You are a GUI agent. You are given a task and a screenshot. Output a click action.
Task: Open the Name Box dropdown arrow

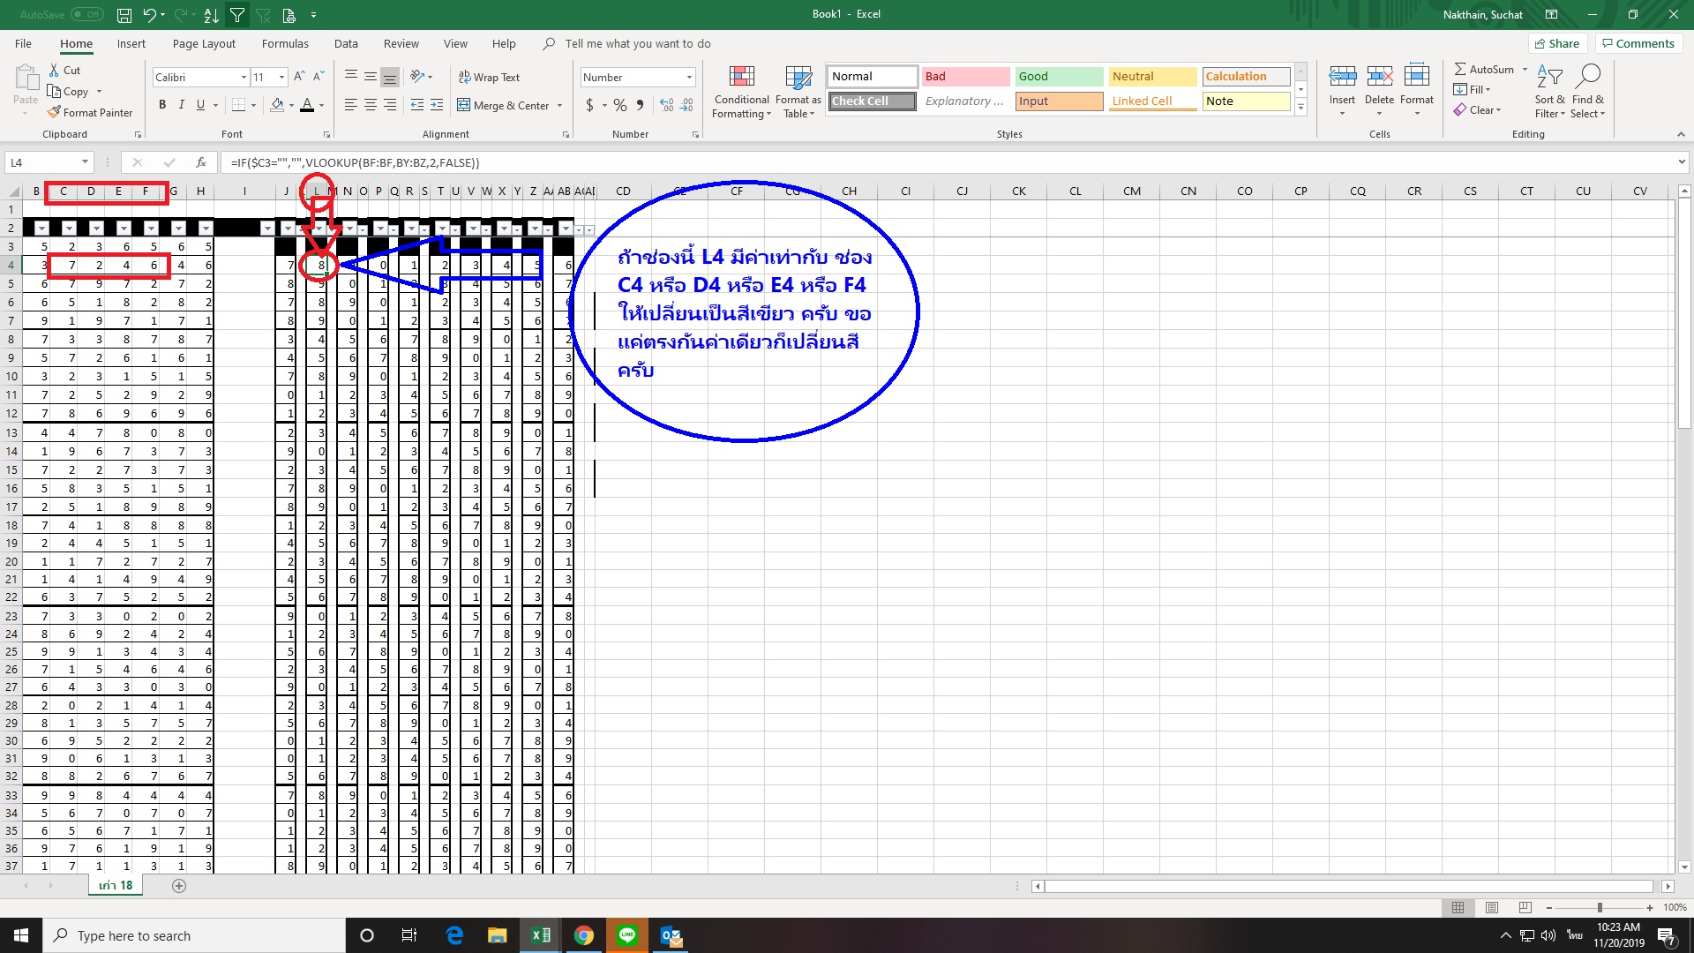[x=85, y=162]
